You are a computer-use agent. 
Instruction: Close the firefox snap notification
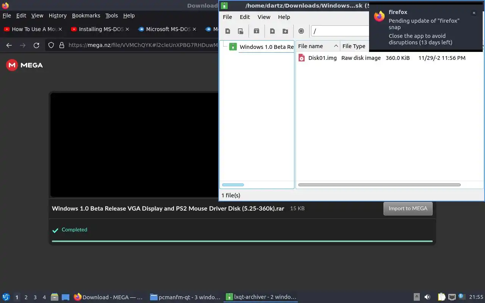point(474,13)
